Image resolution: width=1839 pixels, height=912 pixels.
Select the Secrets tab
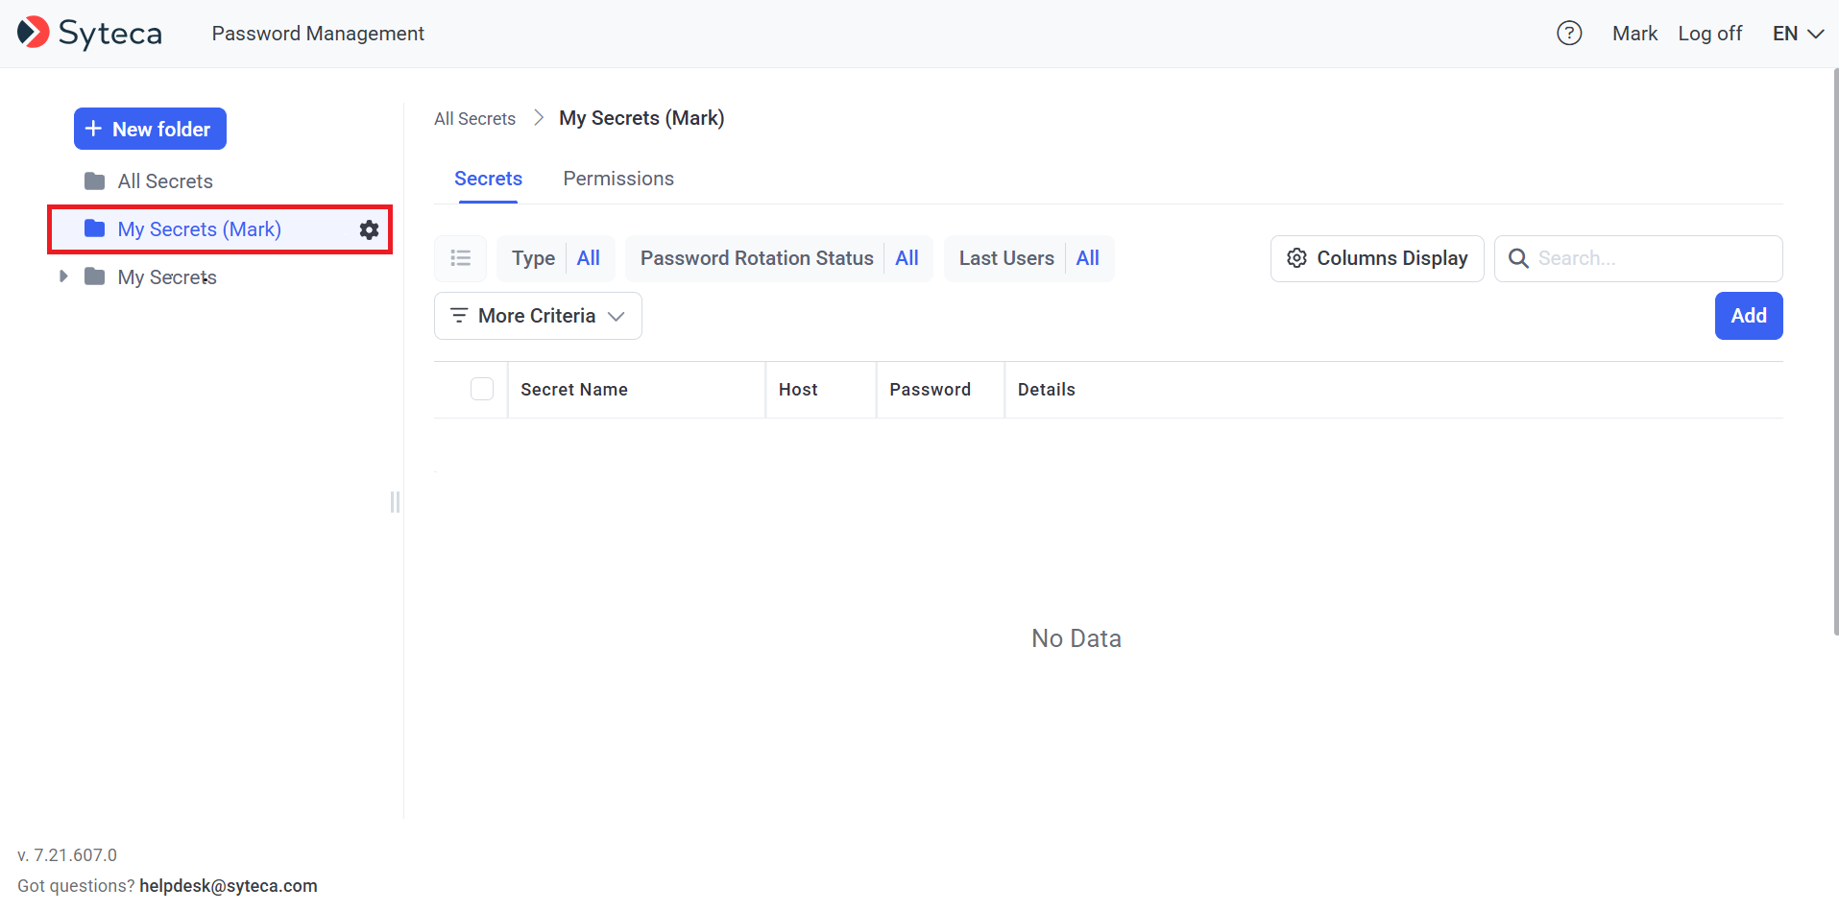tap(488, 179)
